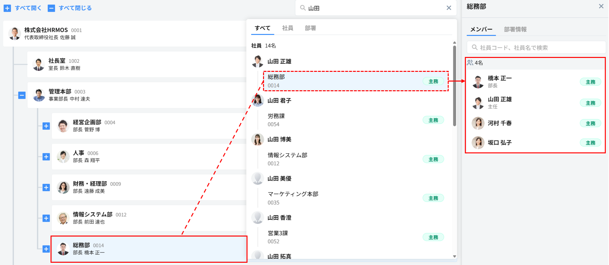The height and width of the screenshot is (265, 609).
Task: Click 河村 千春's avatar photo
Action: (478, 123)
